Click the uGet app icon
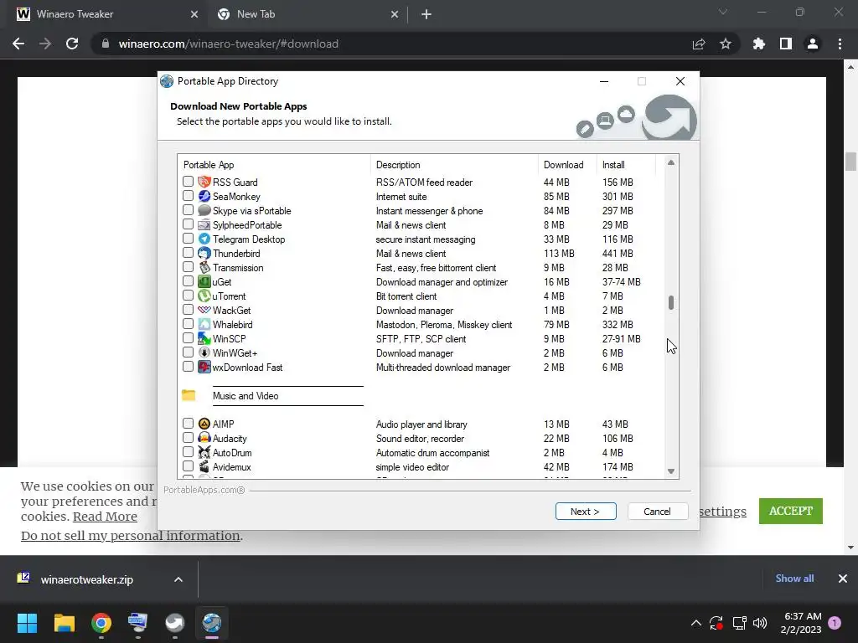Image resolution: width=858 pixels, height=643 pixels. [204, 281]
